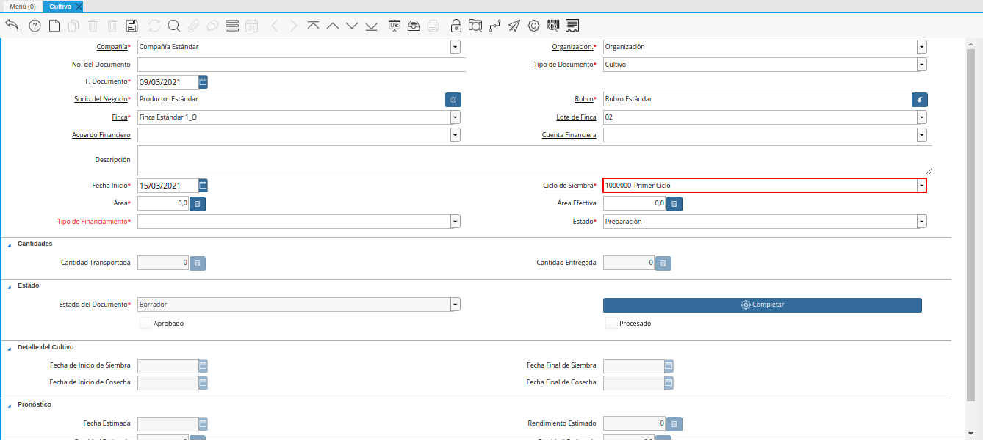
Task: Toggle grid view with the stacked lines icon
Action: click(x=232, y=26)
